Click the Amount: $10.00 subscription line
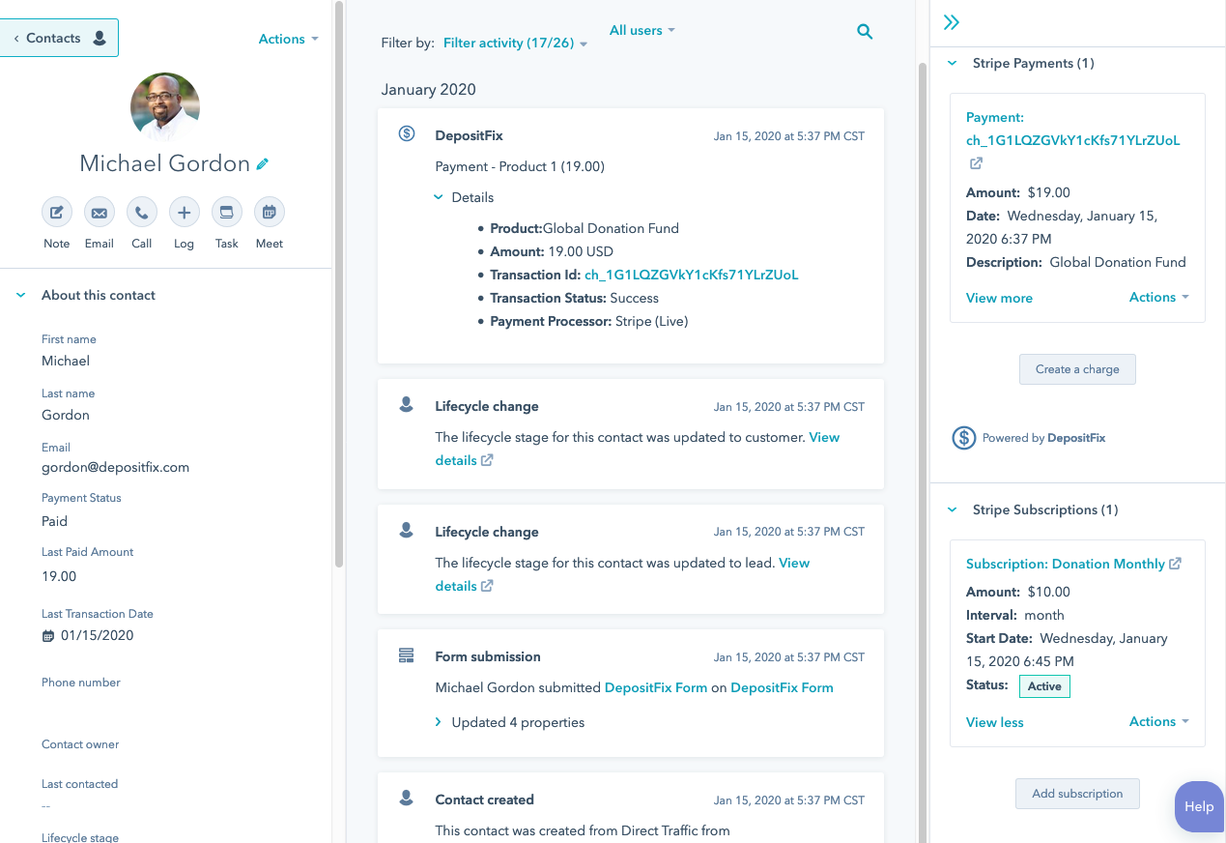 click(1018, 592)
